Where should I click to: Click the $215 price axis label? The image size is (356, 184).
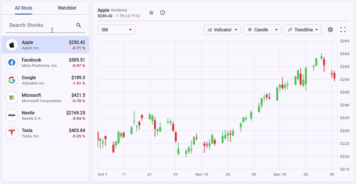[344, 169]
